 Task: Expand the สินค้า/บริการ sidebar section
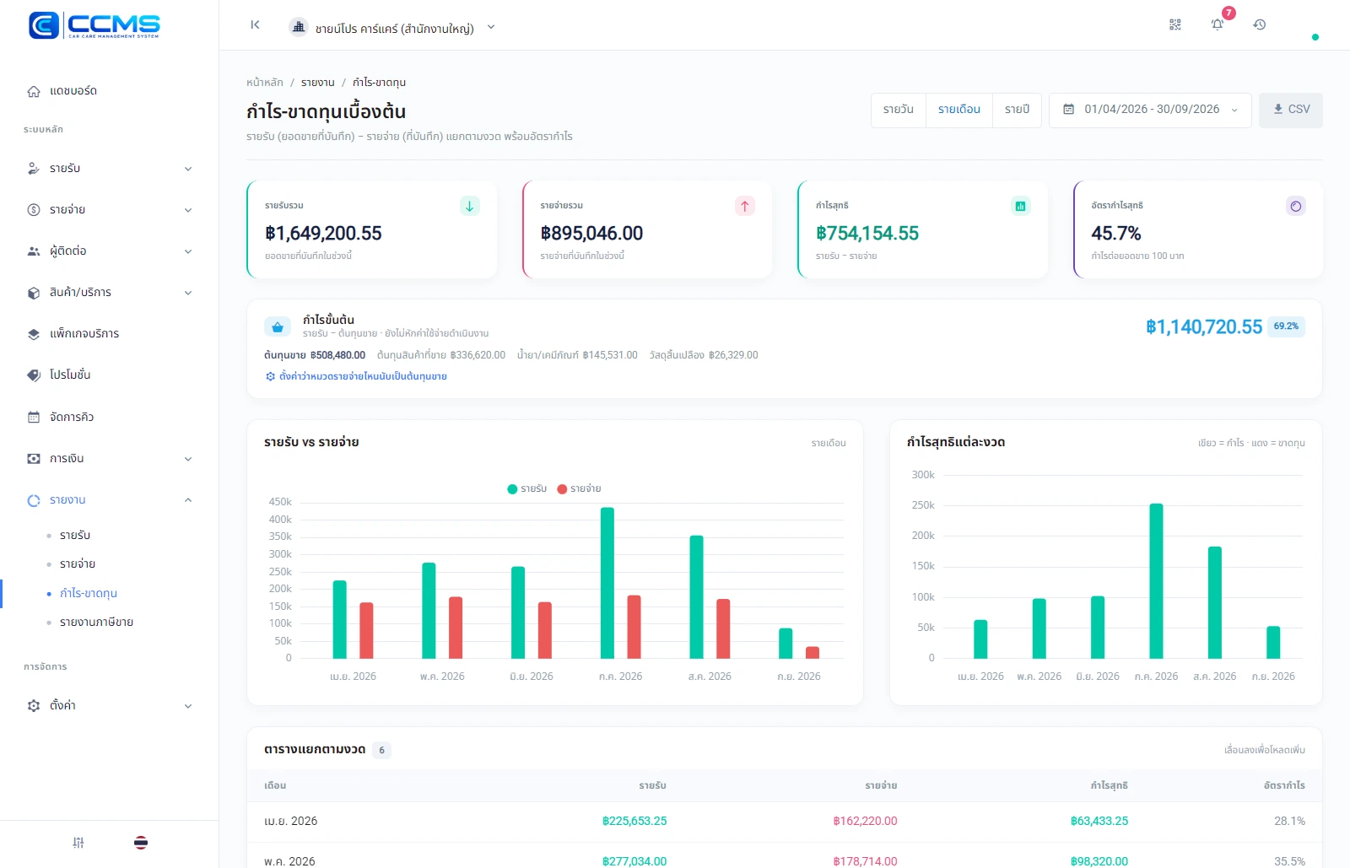tap(109, 293)
